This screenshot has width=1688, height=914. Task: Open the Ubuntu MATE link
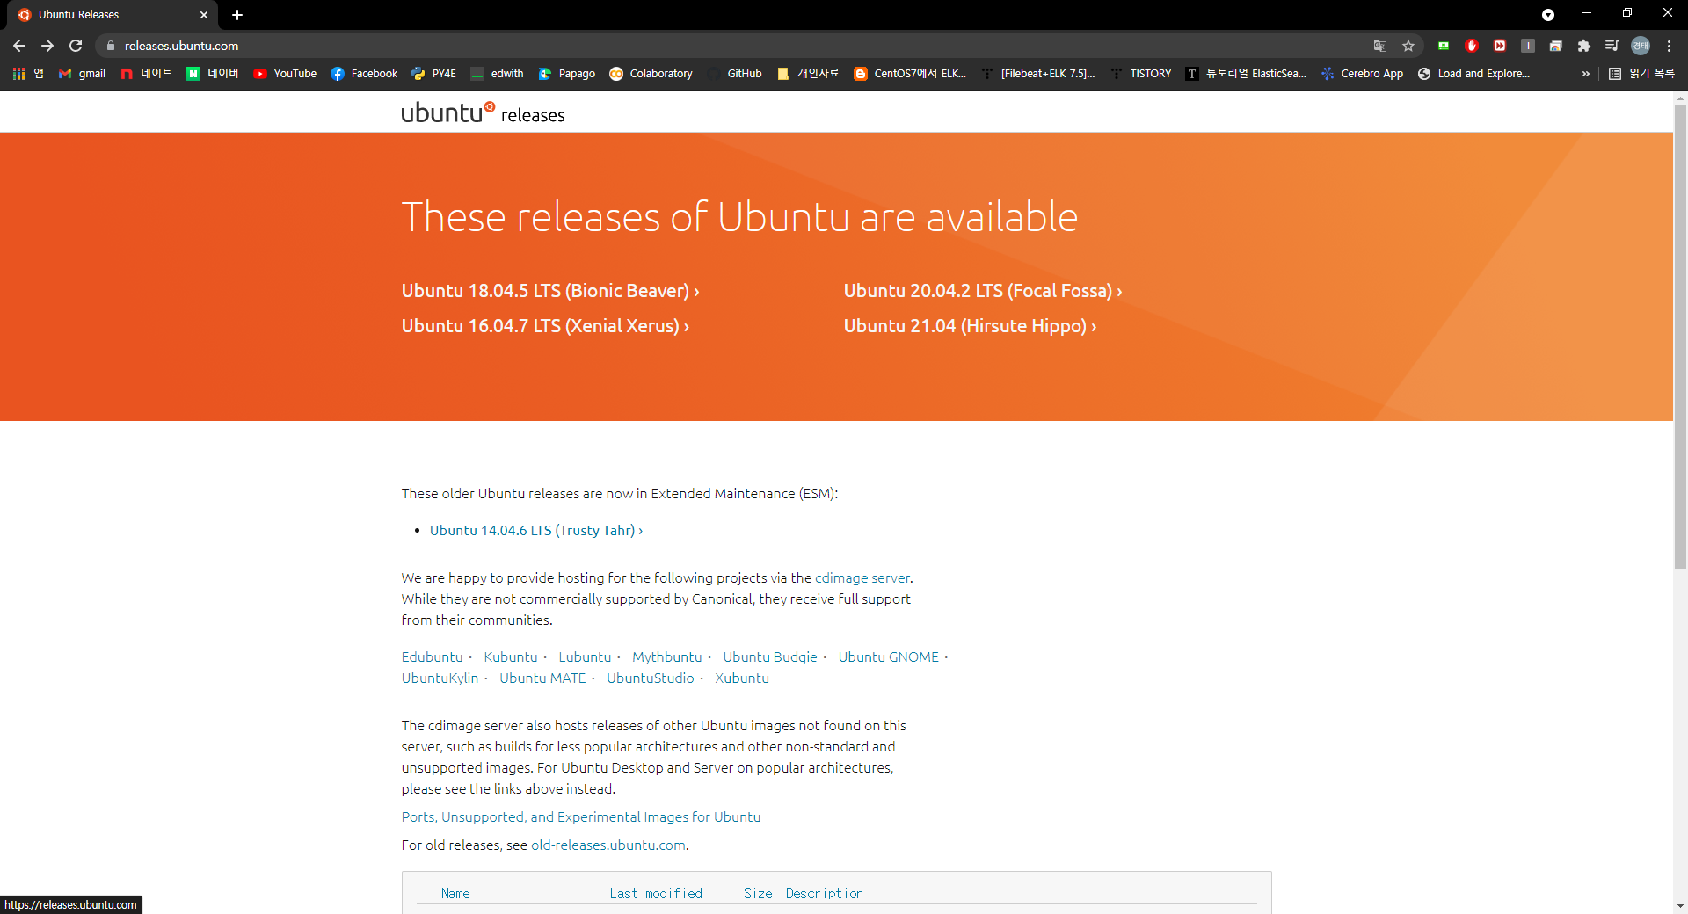click(542, 678)
